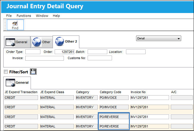Click last PO/REVERSE category code cell
Screen dimensions: 194x131
[114, 126]
